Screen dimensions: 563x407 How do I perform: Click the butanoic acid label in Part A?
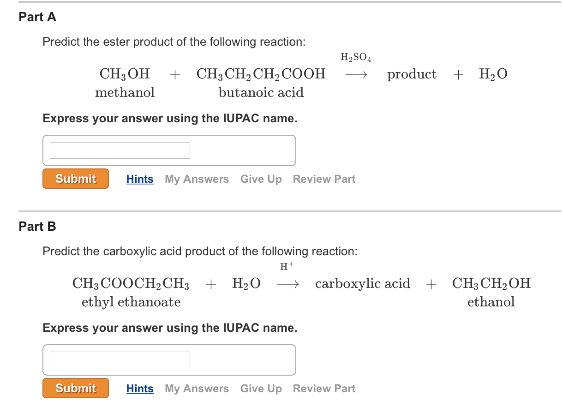tap(261, 92)
